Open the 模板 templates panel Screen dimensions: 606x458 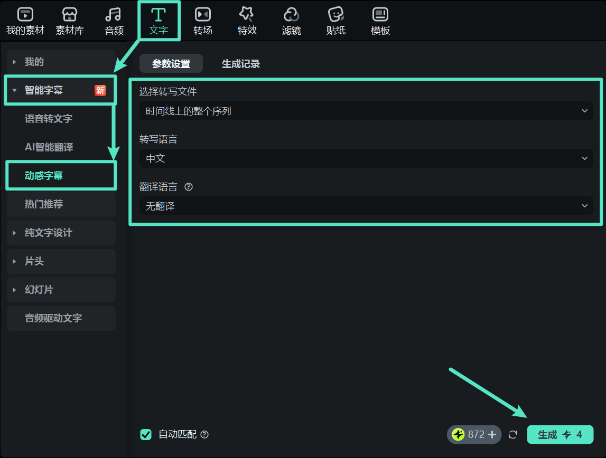click(x=380, y=20)
